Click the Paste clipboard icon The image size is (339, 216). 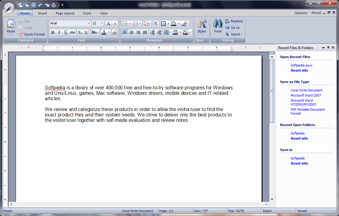pyautogui.click(x=11, y=23)
